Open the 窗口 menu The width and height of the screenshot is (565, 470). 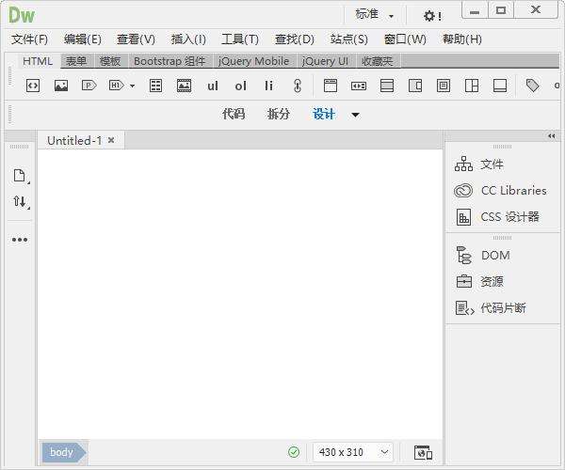tap(405, 39)
